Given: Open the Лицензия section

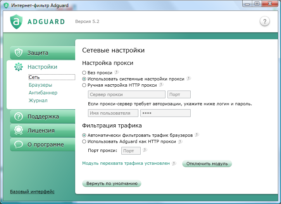Looking at the screenshot, I should click(43, 131).
